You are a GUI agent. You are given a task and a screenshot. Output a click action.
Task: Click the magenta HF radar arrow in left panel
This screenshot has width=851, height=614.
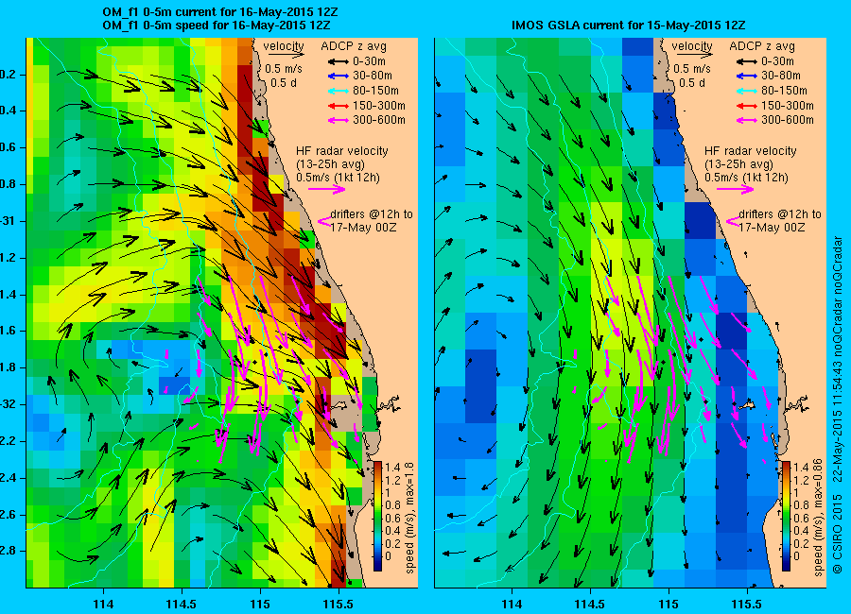(x=327, y=189)
